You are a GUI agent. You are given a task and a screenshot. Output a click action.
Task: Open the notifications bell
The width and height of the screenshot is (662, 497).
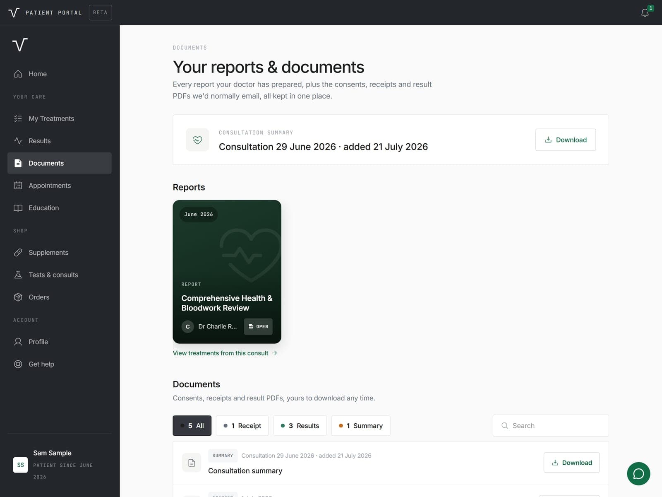[645, 13]
